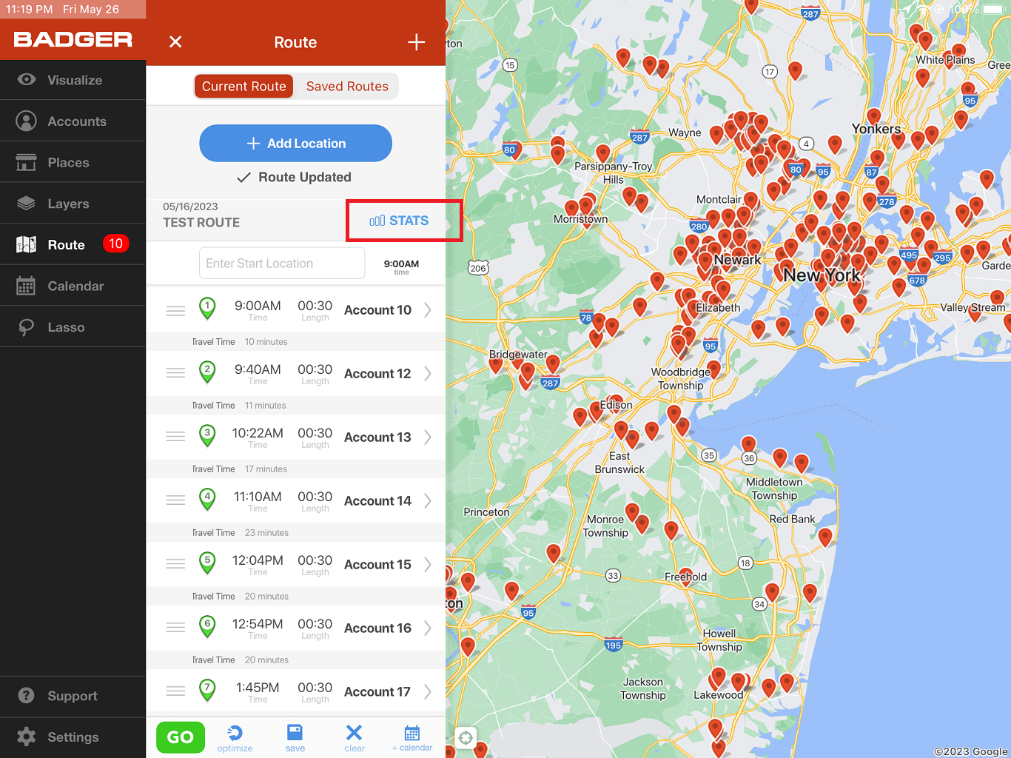Click the BADGER logo
Image resolution: width=1011 pixels, height=758 pixels.
coord(73,39)
